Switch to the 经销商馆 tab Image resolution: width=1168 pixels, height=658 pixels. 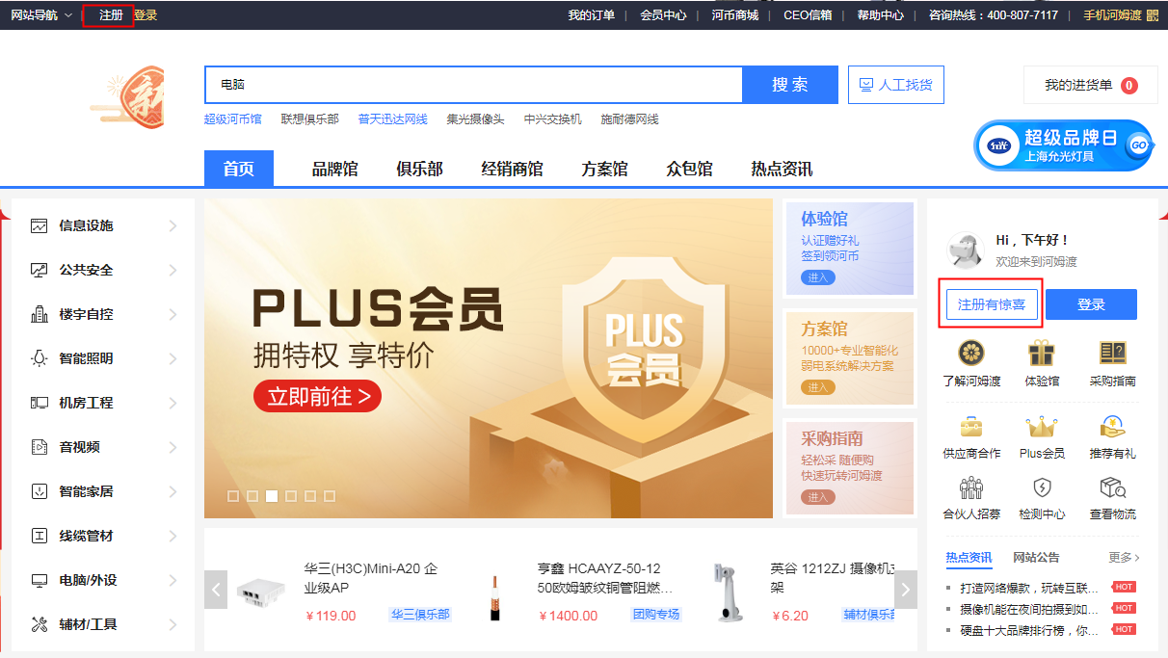pos(512,170)
